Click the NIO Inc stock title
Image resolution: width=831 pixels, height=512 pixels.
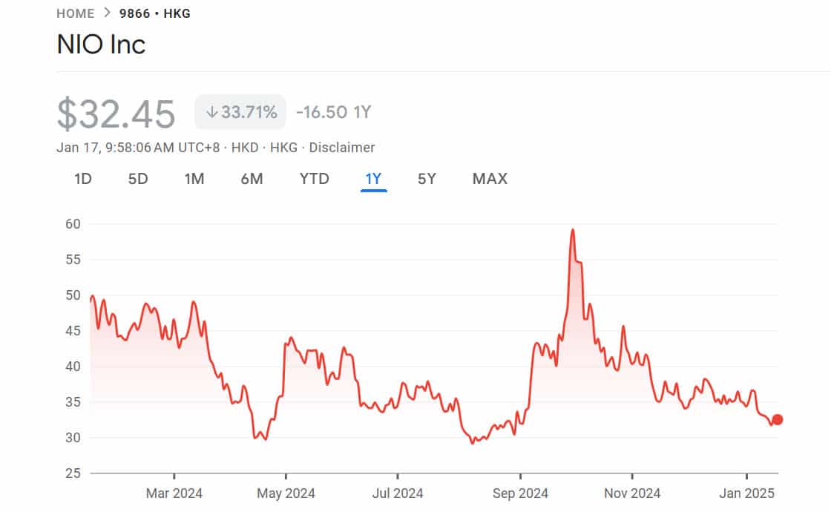pos(101,45)
